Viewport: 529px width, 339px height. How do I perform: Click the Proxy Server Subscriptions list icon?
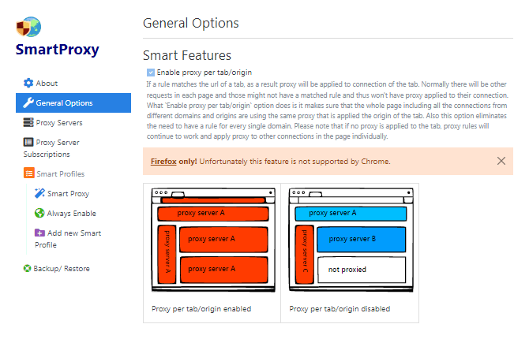click(x=28, y=142)
